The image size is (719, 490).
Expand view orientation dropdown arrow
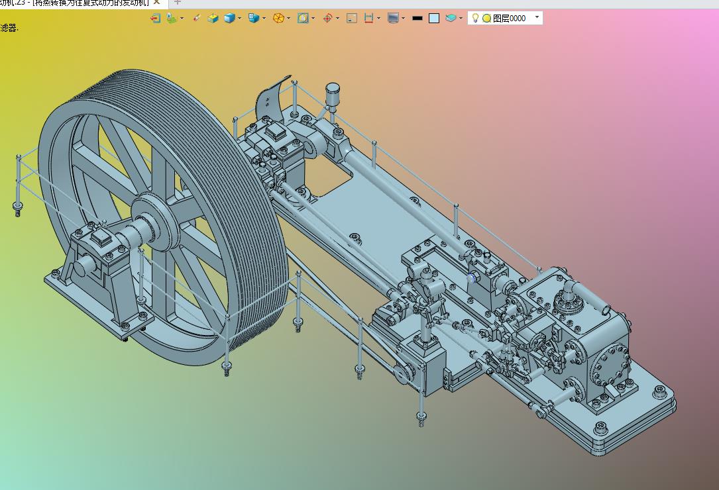(x=264, y=19)
